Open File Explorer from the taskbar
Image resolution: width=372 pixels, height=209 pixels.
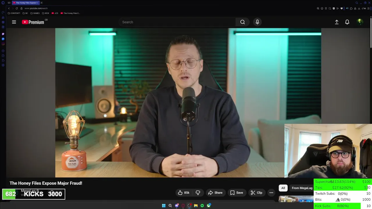196,206
